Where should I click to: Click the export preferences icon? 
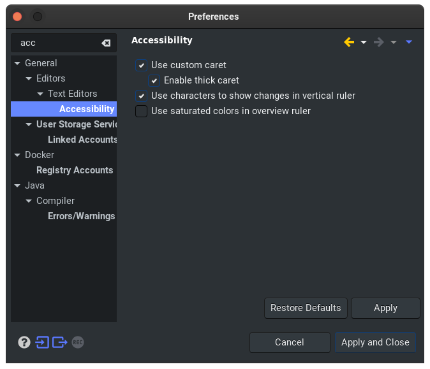60,342
